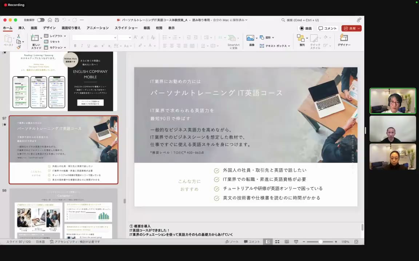Click the コメント button in ribbon
Screen dimensions: 419x261
pyautogui.click(x=328, y=28)
